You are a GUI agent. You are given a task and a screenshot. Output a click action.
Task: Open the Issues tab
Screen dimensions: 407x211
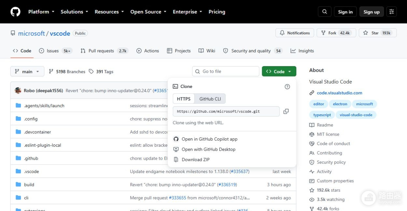tap(55, 51)
